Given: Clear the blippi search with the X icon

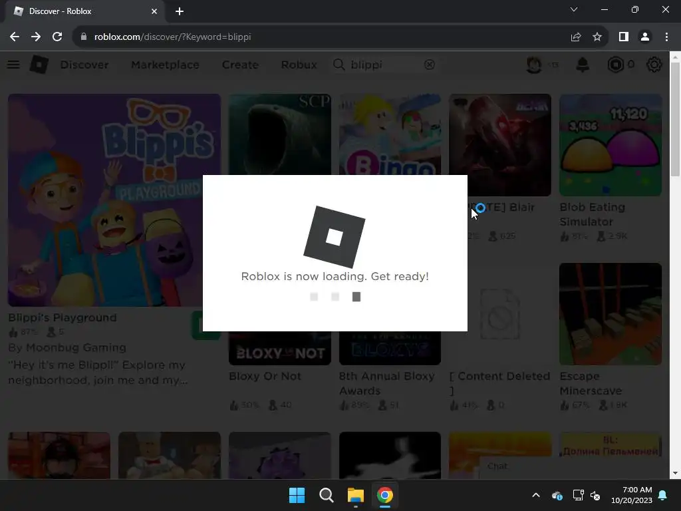Looking at the screenshot, I should (429, 65).
